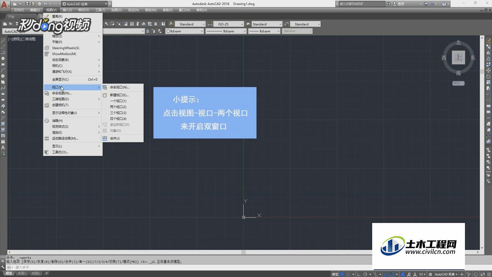The image size is (492, 277).
Task: Expand the 相机(C) camera submenu
Action: tap(73, 66)
